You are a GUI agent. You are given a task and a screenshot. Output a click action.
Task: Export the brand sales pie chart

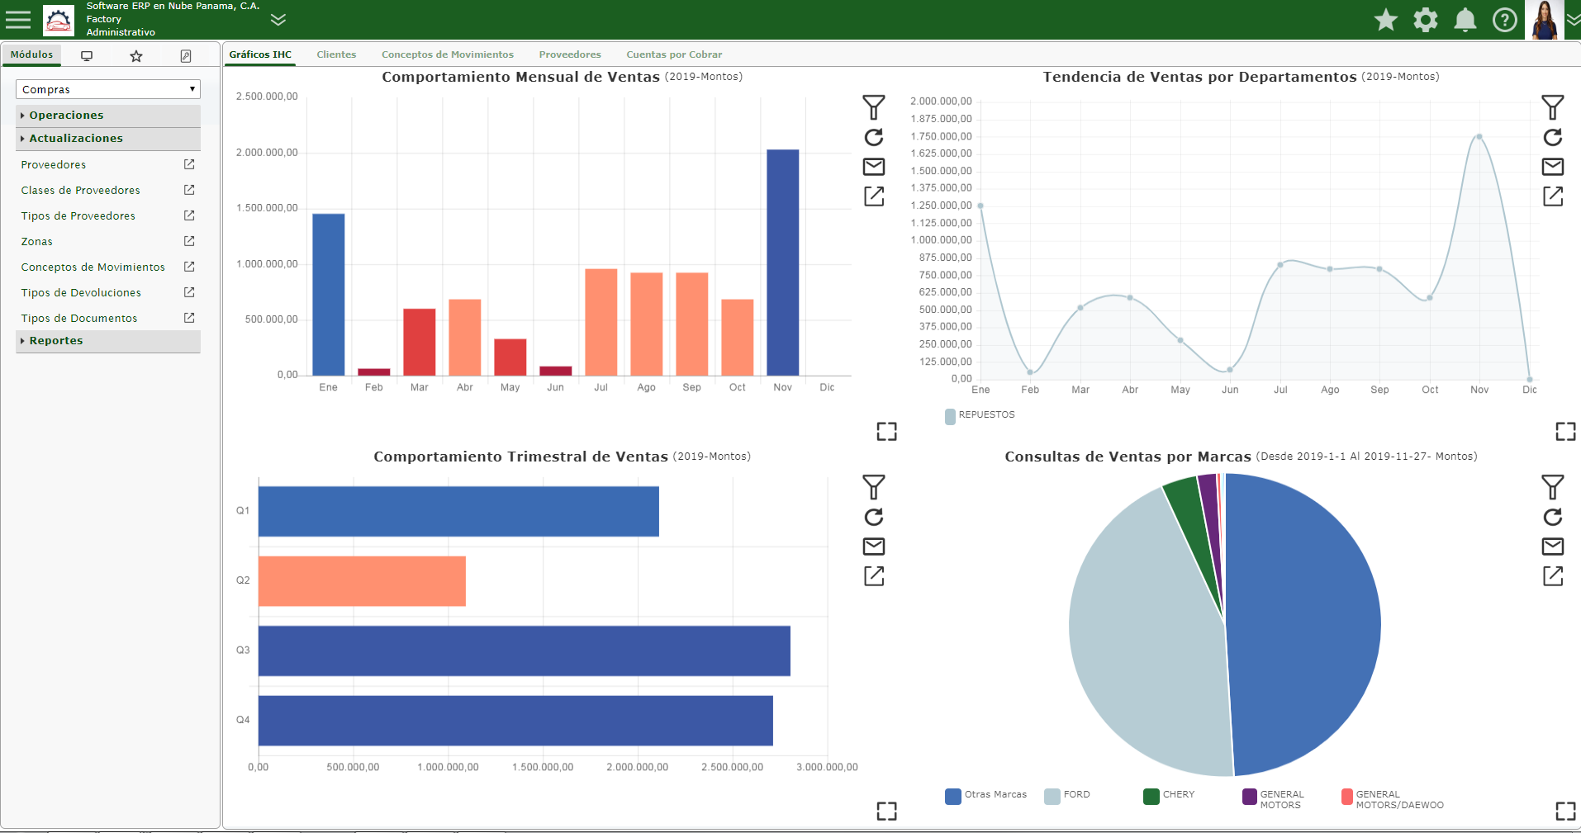[x=1553, y=576]
